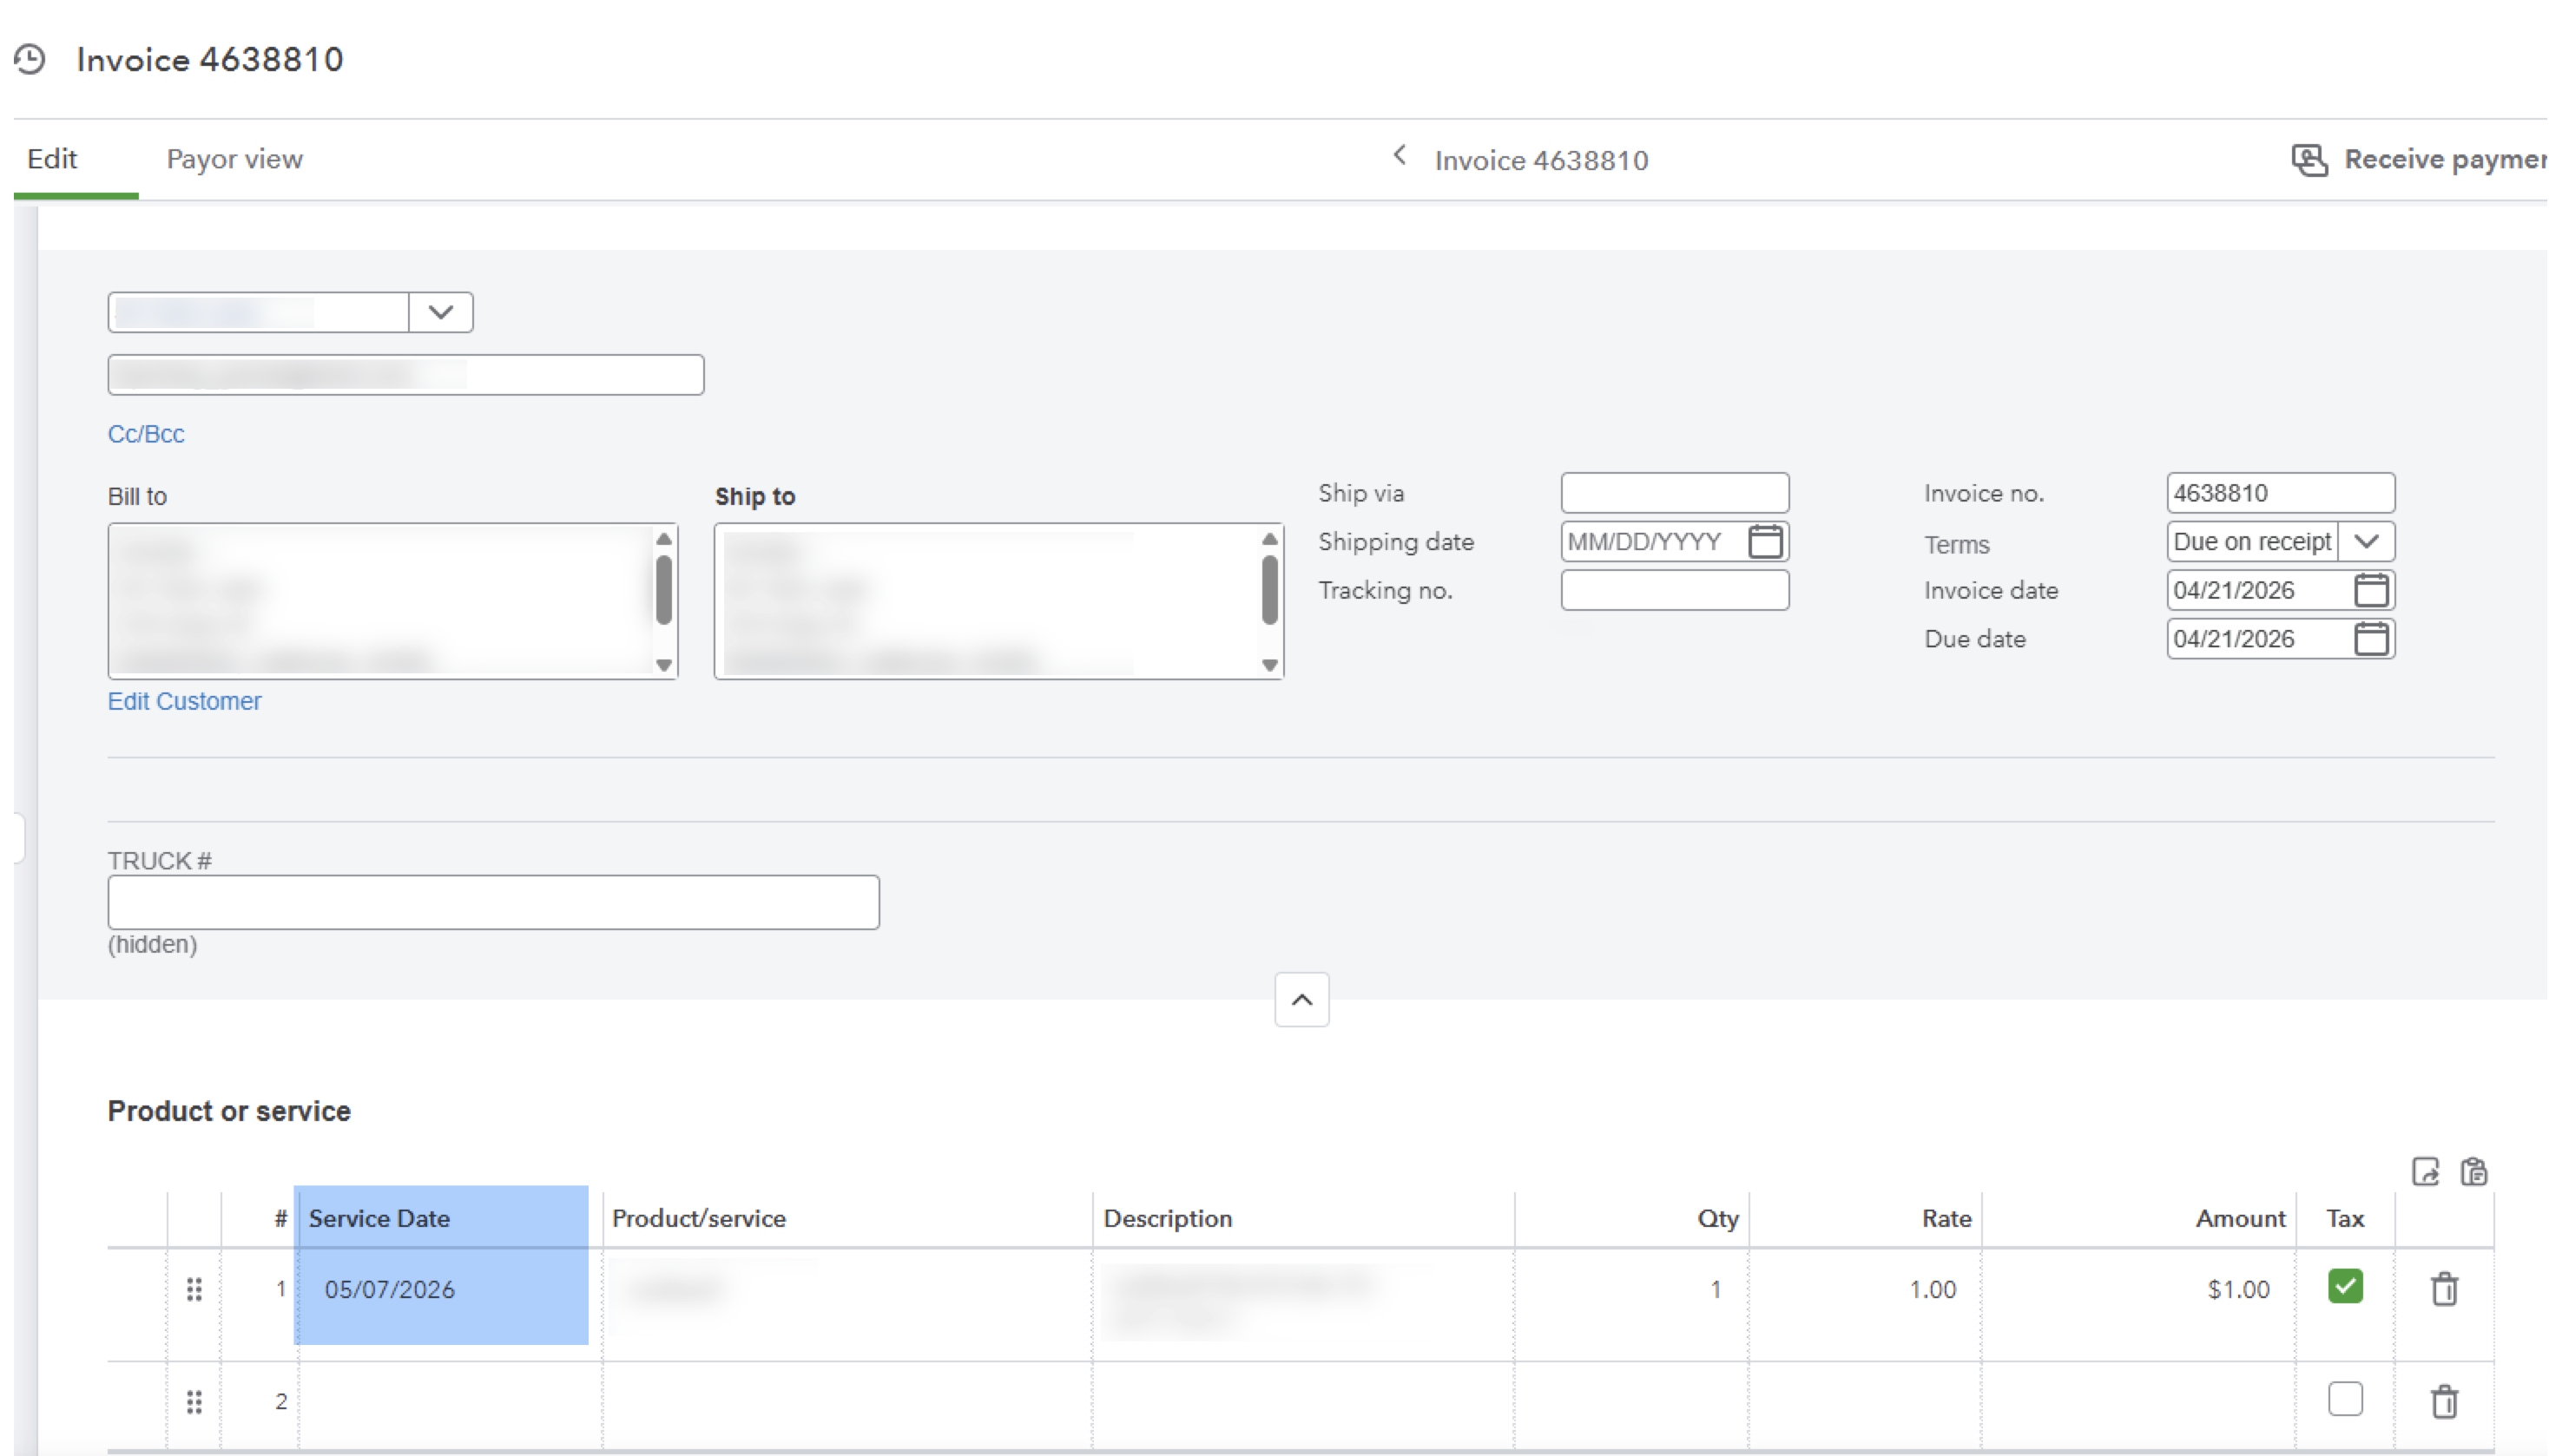Collapse the invoice header section
Viewport: 2549px width, 1456px height.
point(1301,1000)
